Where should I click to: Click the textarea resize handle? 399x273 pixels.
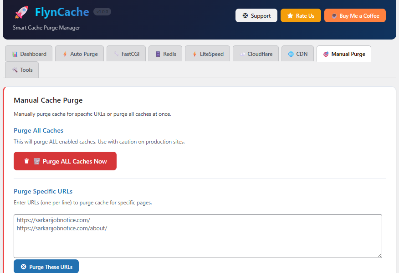(x=380, y=255)
